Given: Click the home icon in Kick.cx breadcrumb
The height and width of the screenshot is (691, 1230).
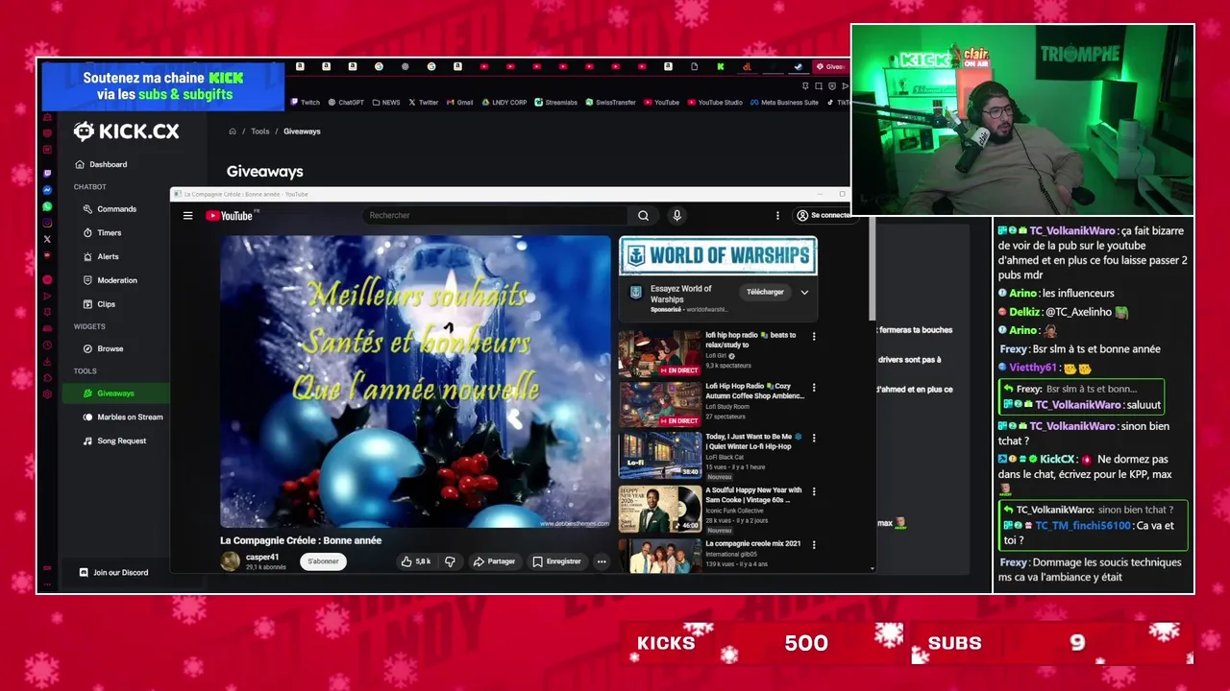Looking at the screenshot, I should [x=233, y=131].
